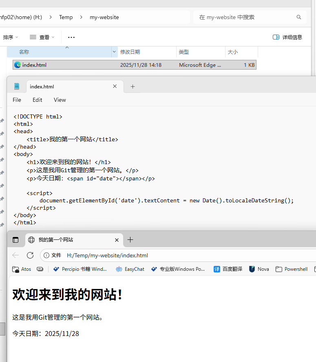Toggle the 详细信息 details pane button
The width and height of the screenshot is (316, 362).
pyautogui.click(x=287, y=37)
